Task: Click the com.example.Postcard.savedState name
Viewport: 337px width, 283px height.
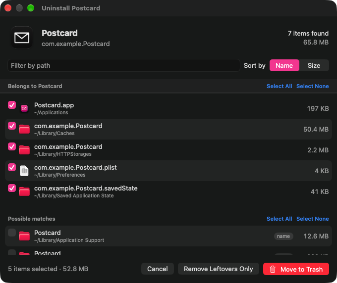Action: point(86,188)
